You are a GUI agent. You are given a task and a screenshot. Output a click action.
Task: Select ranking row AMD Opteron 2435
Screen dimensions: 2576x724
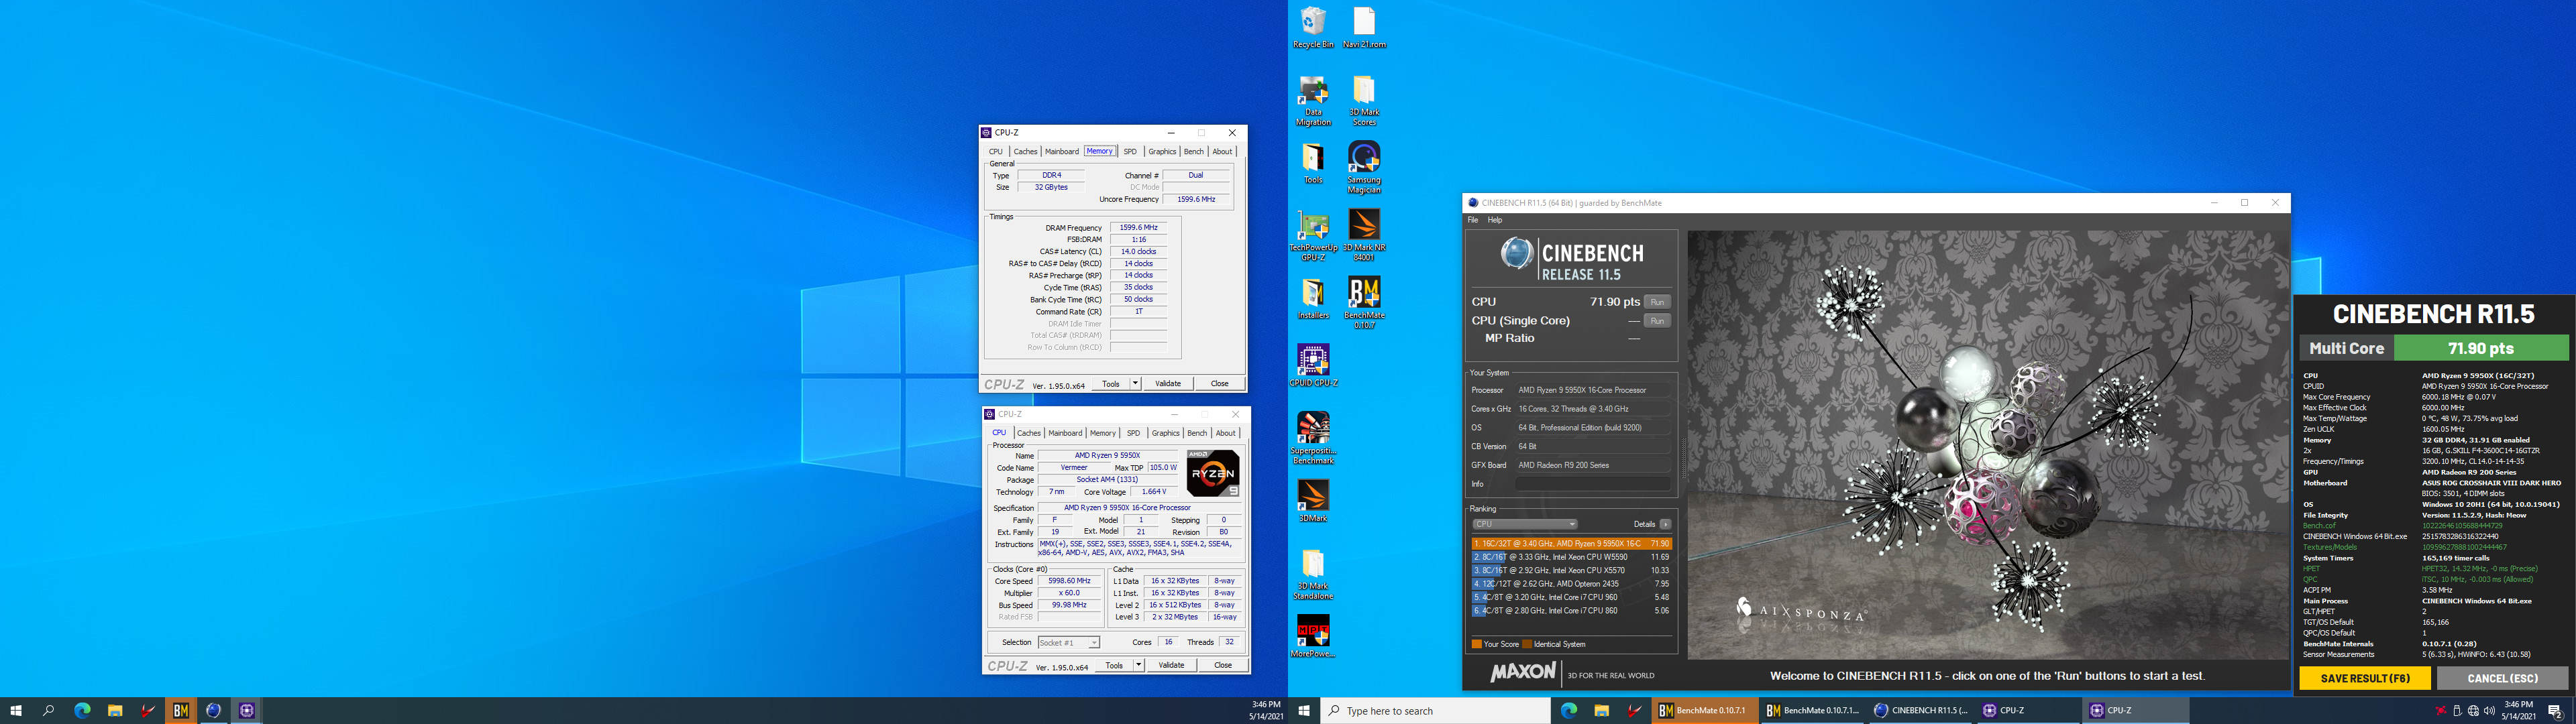point(1571,584)
